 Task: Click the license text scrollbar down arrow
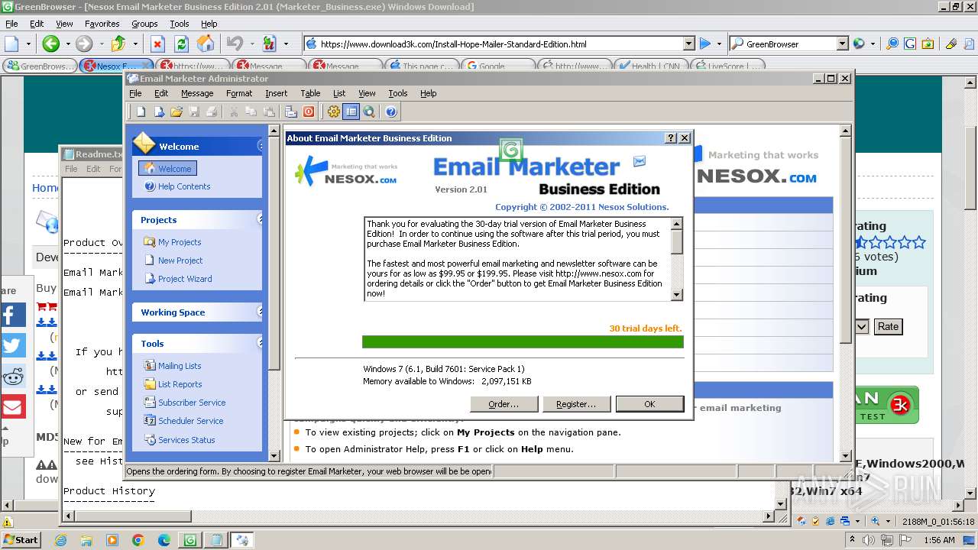pyautogui.click(x=676, y=295)
